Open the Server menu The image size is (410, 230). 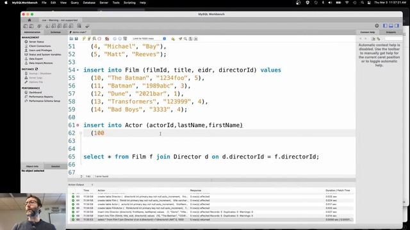(104, 3)
